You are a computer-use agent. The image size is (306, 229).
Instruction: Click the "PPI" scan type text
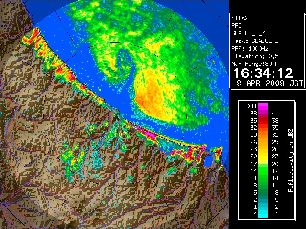[x=236, y=26]
